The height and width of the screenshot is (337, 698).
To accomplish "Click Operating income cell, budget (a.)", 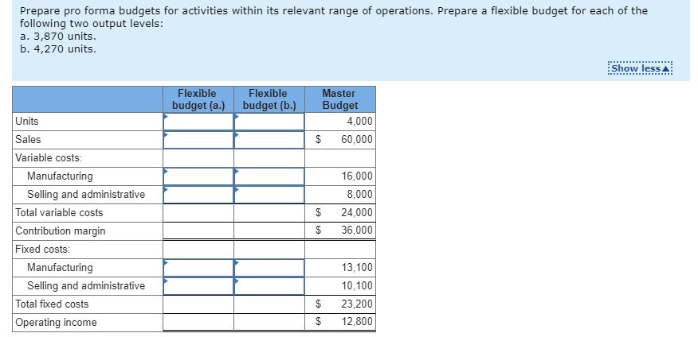I will coord(198,323).
